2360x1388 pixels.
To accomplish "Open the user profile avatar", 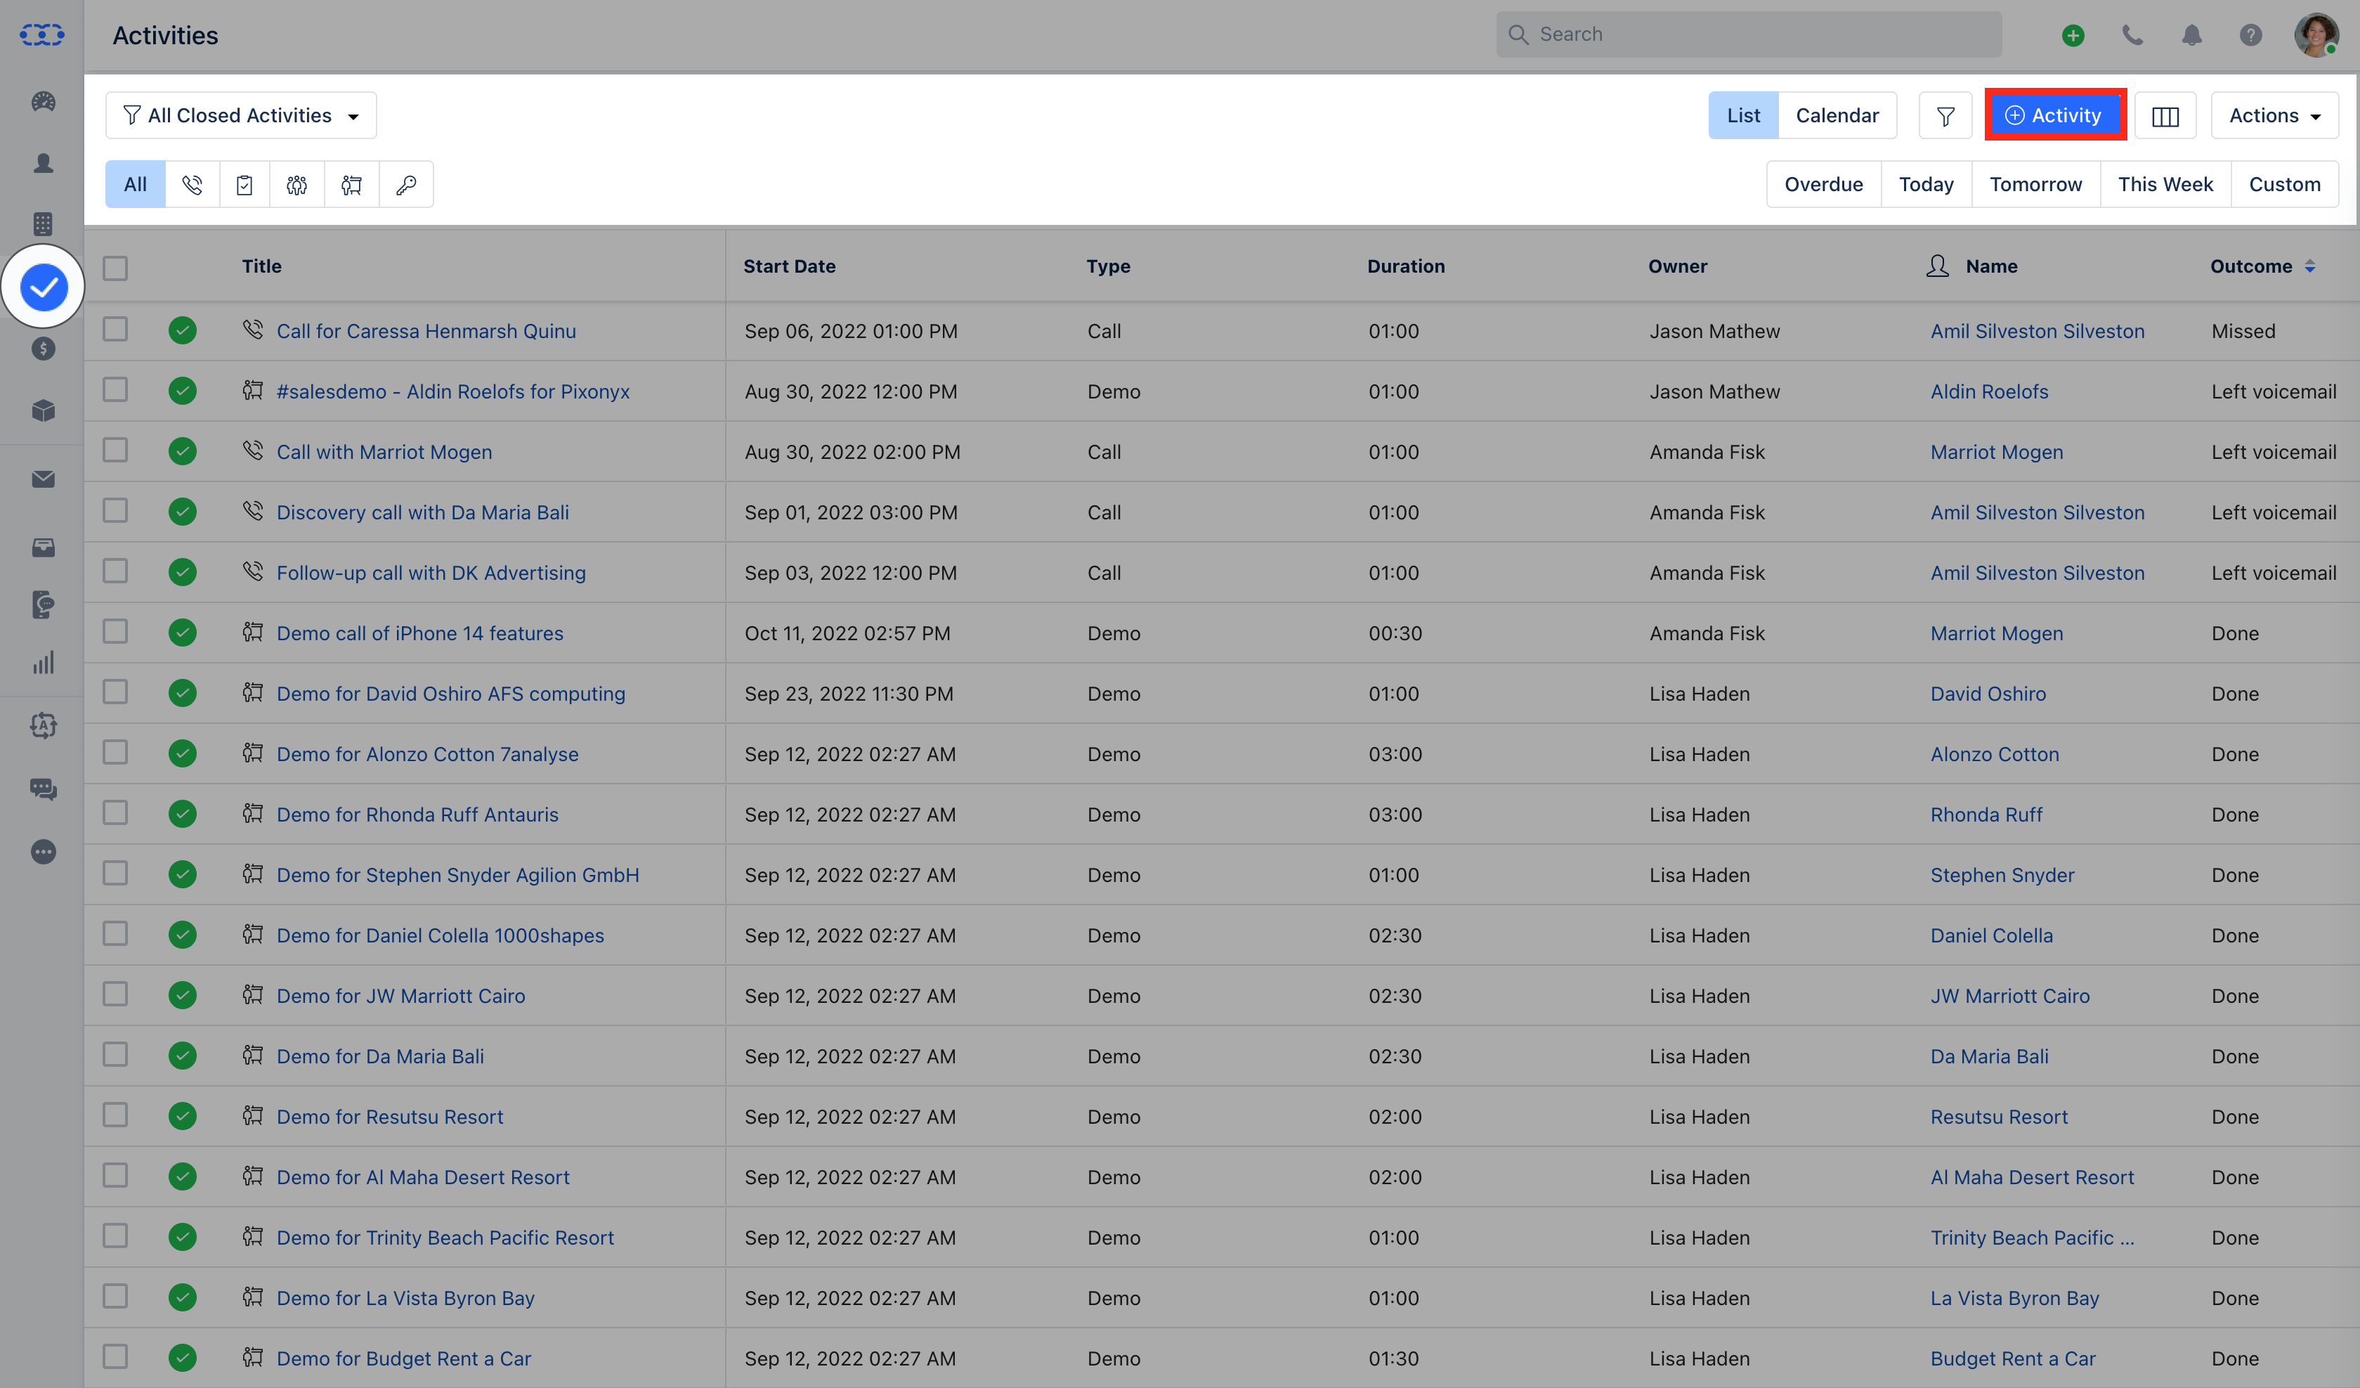I will point(2316,36).
